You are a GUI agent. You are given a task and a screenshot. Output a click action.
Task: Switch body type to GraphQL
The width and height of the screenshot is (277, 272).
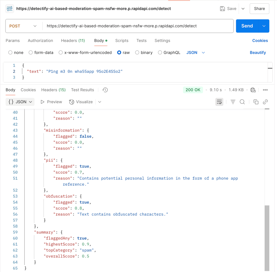(169, 53)
